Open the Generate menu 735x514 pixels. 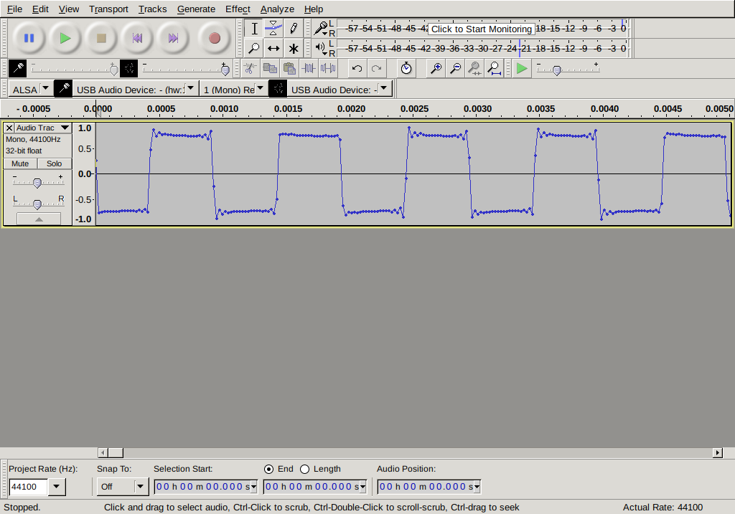[x=196, y=9]
